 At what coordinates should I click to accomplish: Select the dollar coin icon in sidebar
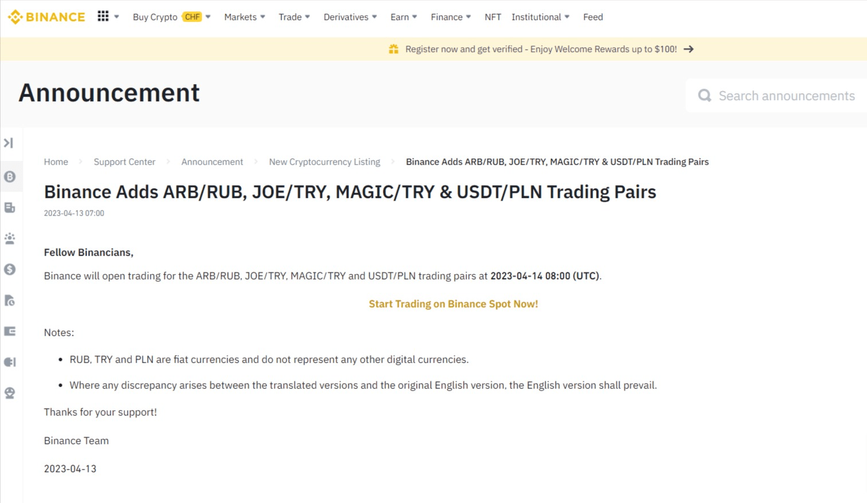point(10,270)
